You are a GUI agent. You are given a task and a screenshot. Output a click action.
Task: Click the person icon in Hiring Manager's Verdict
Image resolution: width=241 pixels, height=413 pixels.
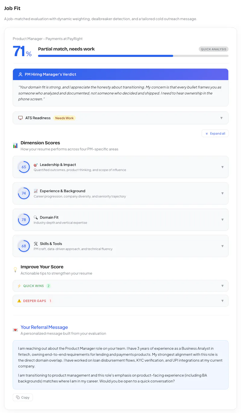(x=20, y=74)
